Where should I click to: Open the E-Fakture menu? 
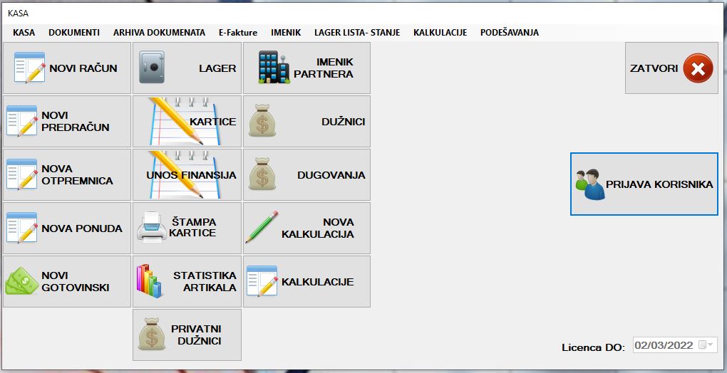(x=237, y=33)
